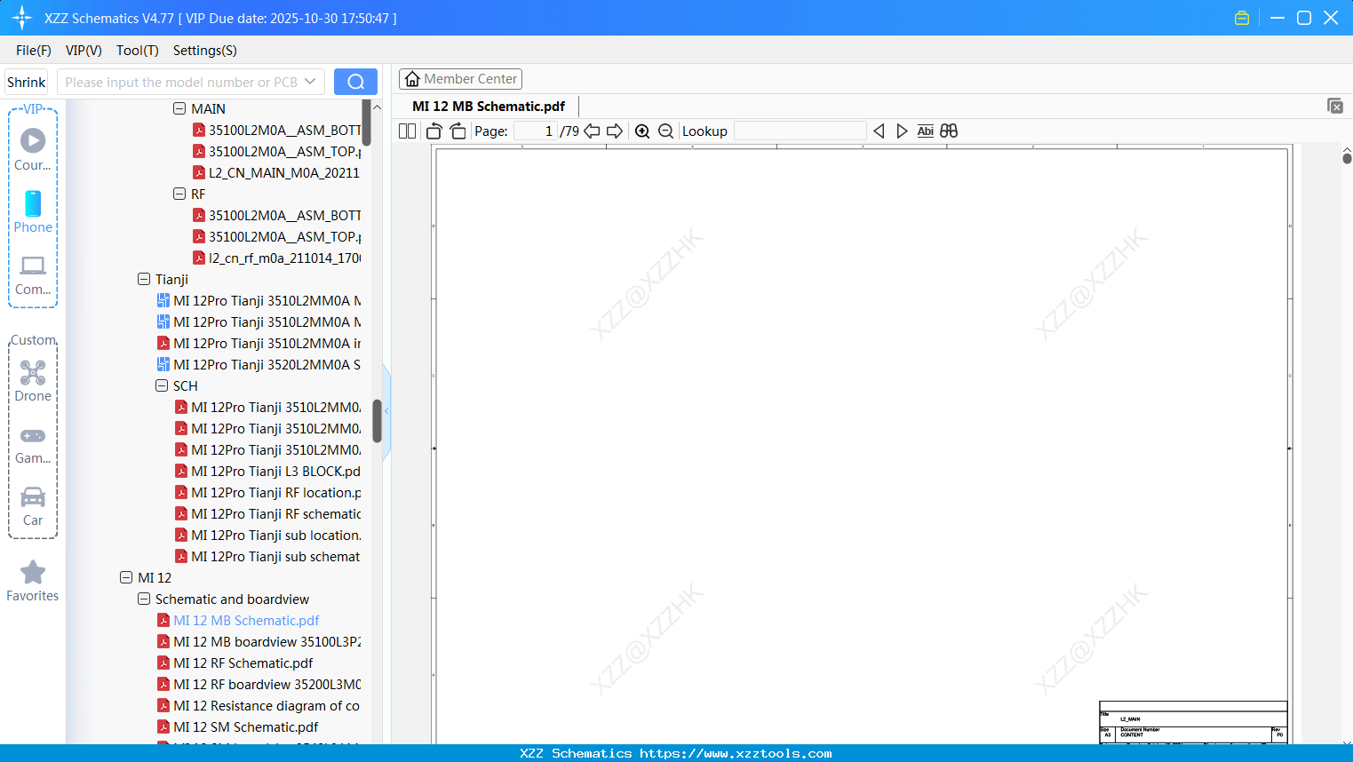Jump to previous search match arrow

[879, 131]
